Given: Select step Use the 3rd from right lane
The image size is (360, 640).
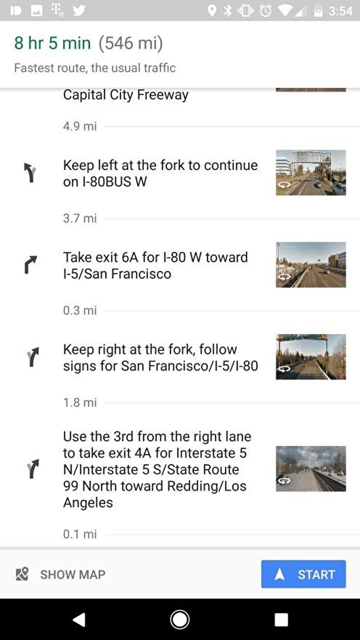Looking at the screenshot, I should point(157,469).
